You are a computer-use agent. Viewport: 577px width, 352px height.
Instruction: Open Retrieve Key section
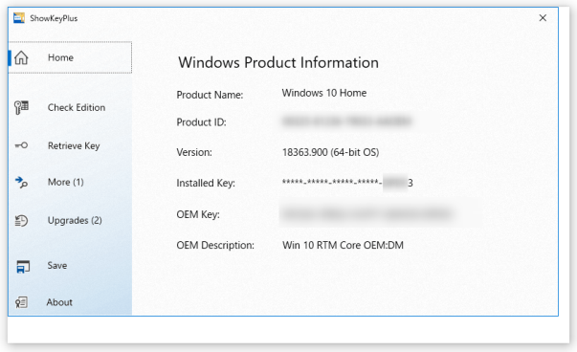click(x=74, y=145)
